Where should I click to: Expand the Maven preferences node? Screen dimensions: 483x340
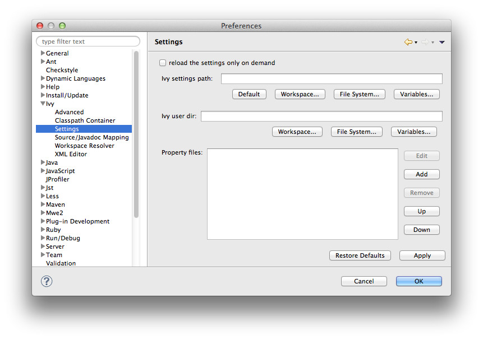pos(43,204)
